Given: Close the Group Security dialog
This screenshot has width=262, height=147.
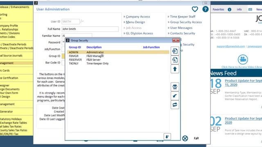Looking at the screenshot, I should pos(176,40).
